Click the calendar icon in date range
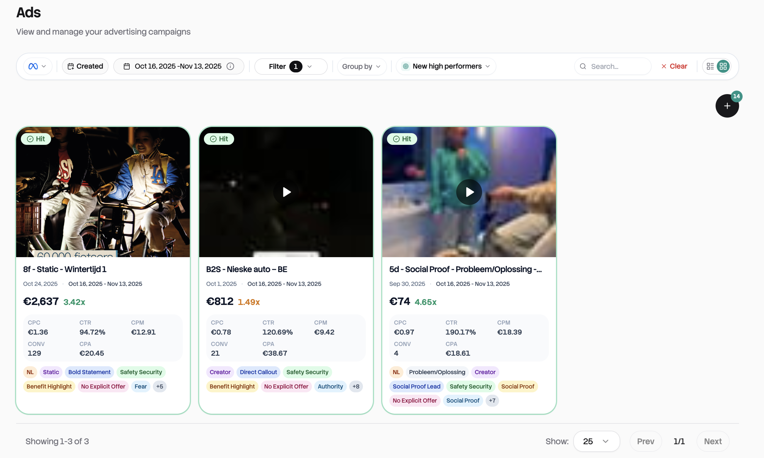Image resolution: width=764 pixels, height=458 pixels. [127, 66]
